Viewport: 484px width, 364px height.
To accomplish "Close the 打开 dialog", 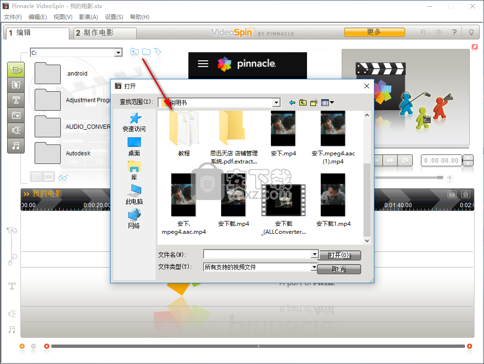I will 367,86.
